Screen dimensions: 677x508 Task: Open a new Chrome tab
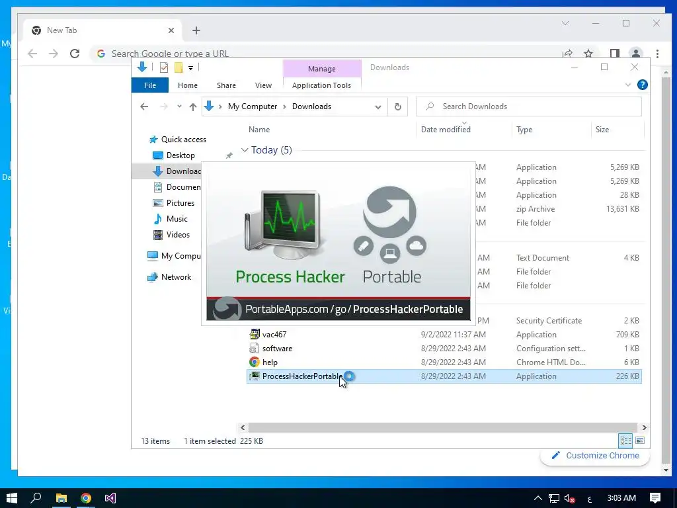196,30
